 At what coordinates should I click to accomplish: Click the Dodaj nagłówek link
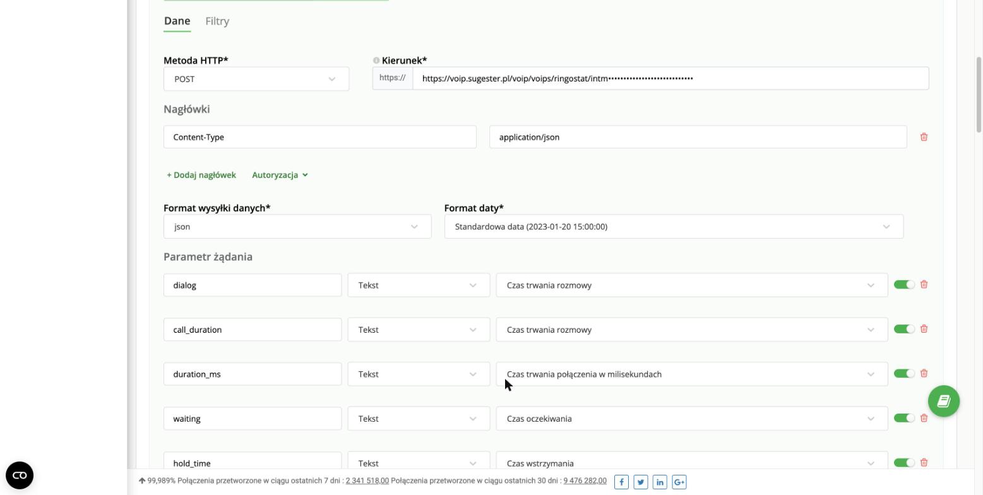(x=201, y=175)
